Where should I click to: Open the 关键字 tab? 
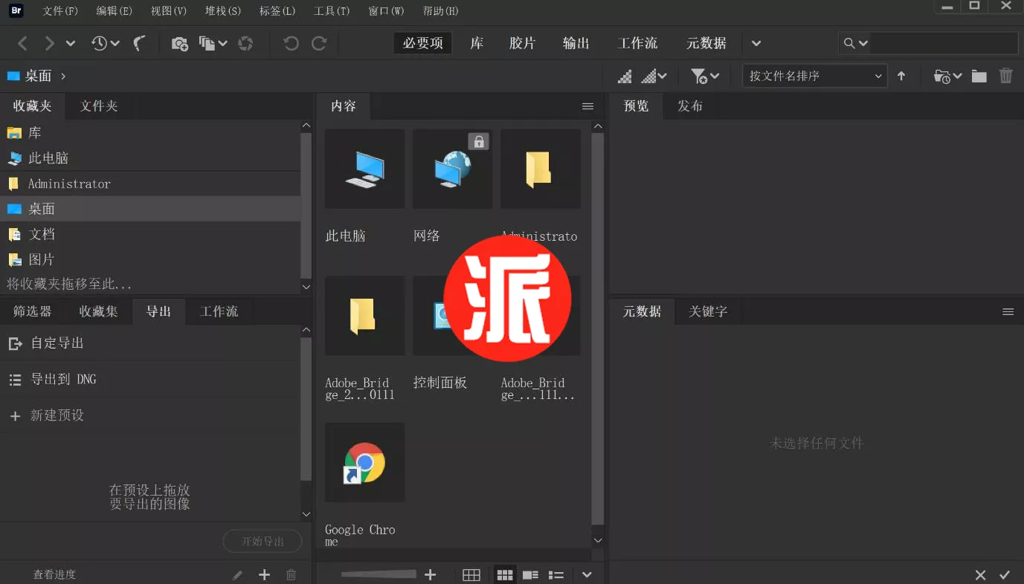click(707, 312)
